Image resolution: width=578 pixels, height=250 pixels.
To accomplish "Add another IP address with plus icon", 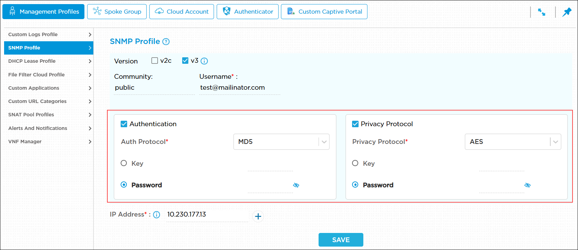I will [258, 216].
